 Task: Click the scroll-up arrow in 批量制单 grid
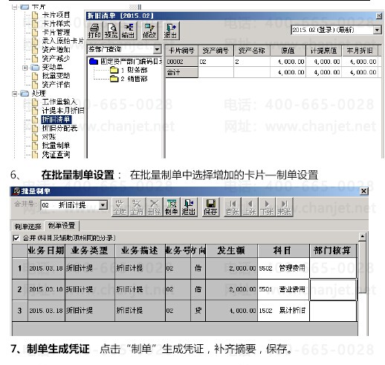click(362, 236)
